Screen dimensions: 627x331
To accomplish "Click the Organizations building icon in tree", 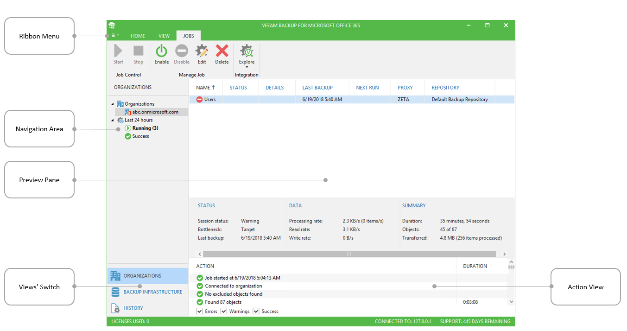I will [x=120, y=104].
